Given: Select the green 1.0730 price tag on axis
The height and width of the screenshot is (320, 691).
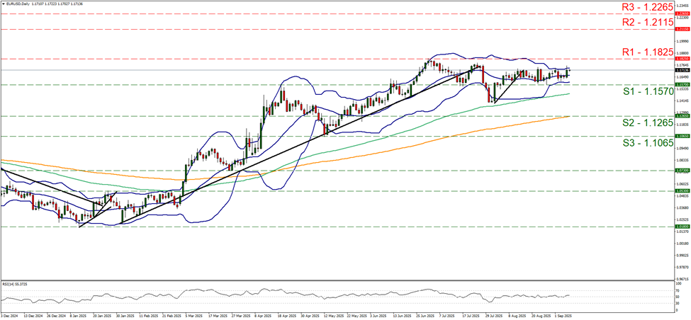Looking at the screenshot, I should (x=680, y=171).
